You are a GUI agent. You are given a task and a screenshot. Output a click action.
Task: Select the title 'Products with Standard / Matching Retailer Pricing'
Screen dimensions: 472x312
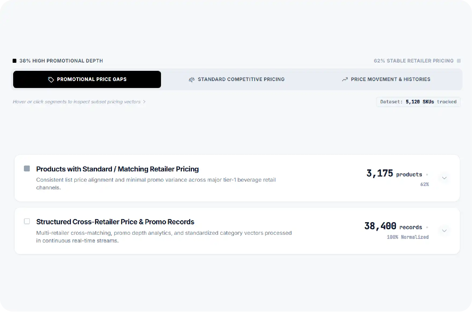click(x=118, y=169)
